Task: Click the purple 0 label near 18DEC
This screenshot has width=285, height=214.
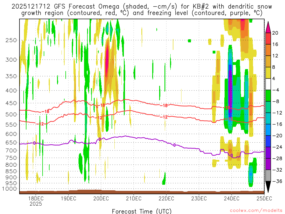Action: tap(34, 143)
